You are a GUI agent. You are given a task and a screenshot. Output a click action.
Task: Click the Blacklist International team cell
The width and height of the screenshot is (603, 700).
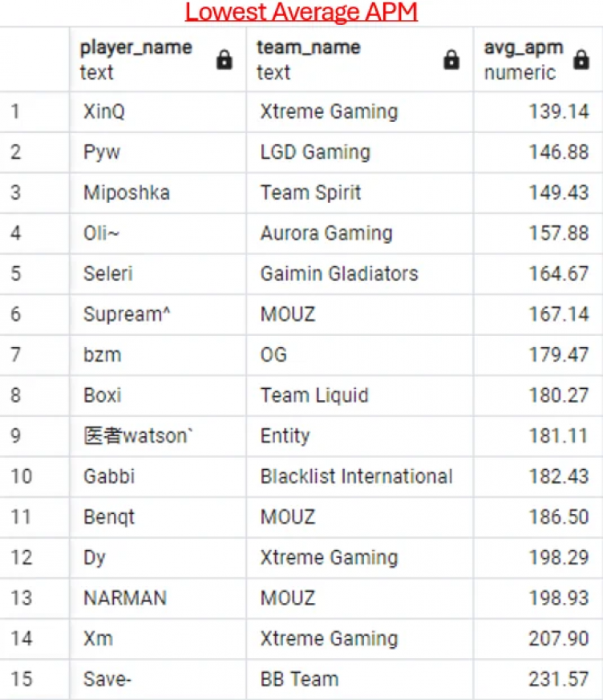tap(356, 476)
